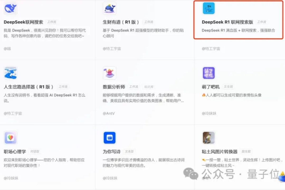Viewport: 285px width, 190px height.
Task: Click the 职场心理学 heart icon
Action: tap(11, 138)
